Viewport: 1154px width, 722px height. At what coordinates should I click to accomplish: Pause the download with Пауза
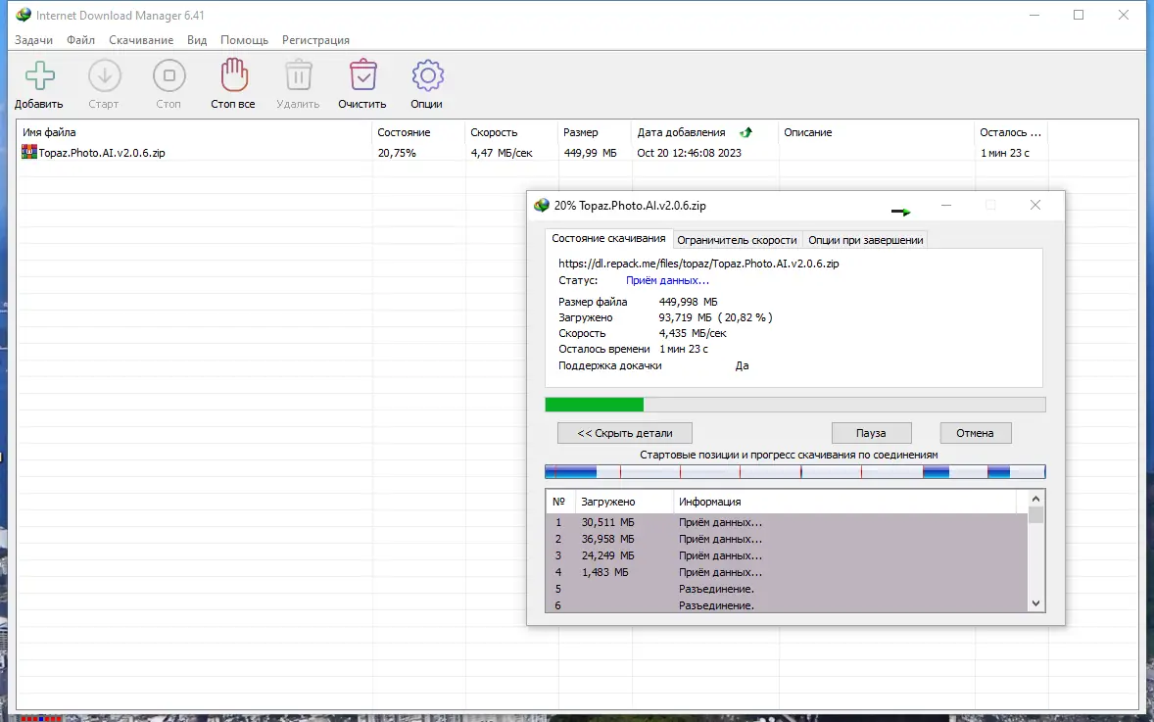(x=872, y=433)
